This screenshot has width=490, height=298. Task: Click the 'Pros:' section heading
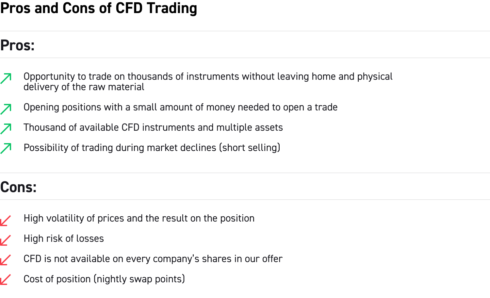click(x=17, y=45)
